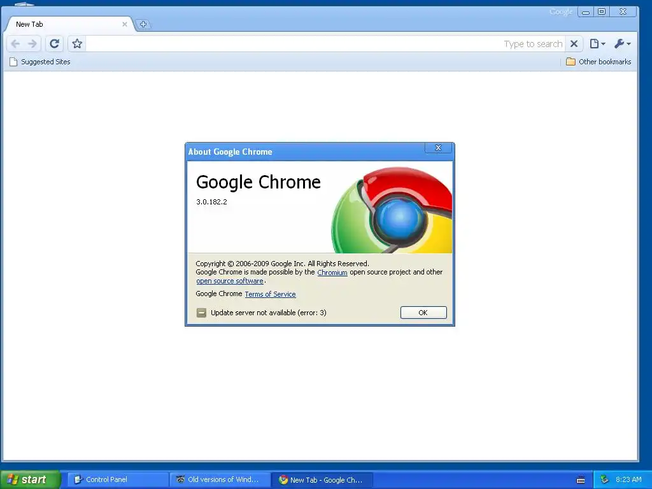Click the update status icon in dialog
Image resolution: width=652 pixels, height=489 pixels.
[x=201, y=313]
